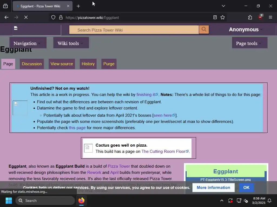Click the Purge tab
Viewport: 277px width, 207px height.
coord(109,64)
